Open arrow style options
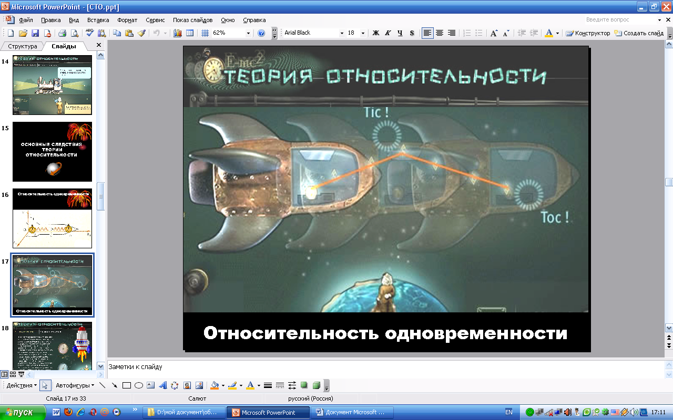This screenshot has width=673, height=420. click(292, 385)
